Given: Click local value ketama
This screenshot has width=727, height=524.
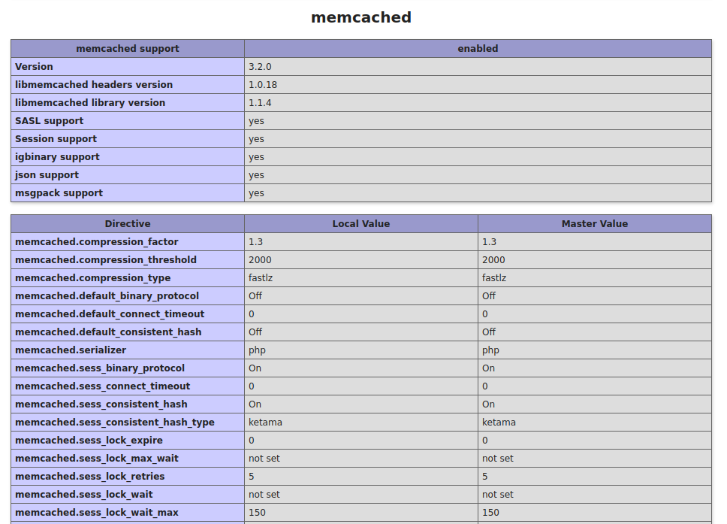Looking at the screenshot, I should (x=265, y=423).
